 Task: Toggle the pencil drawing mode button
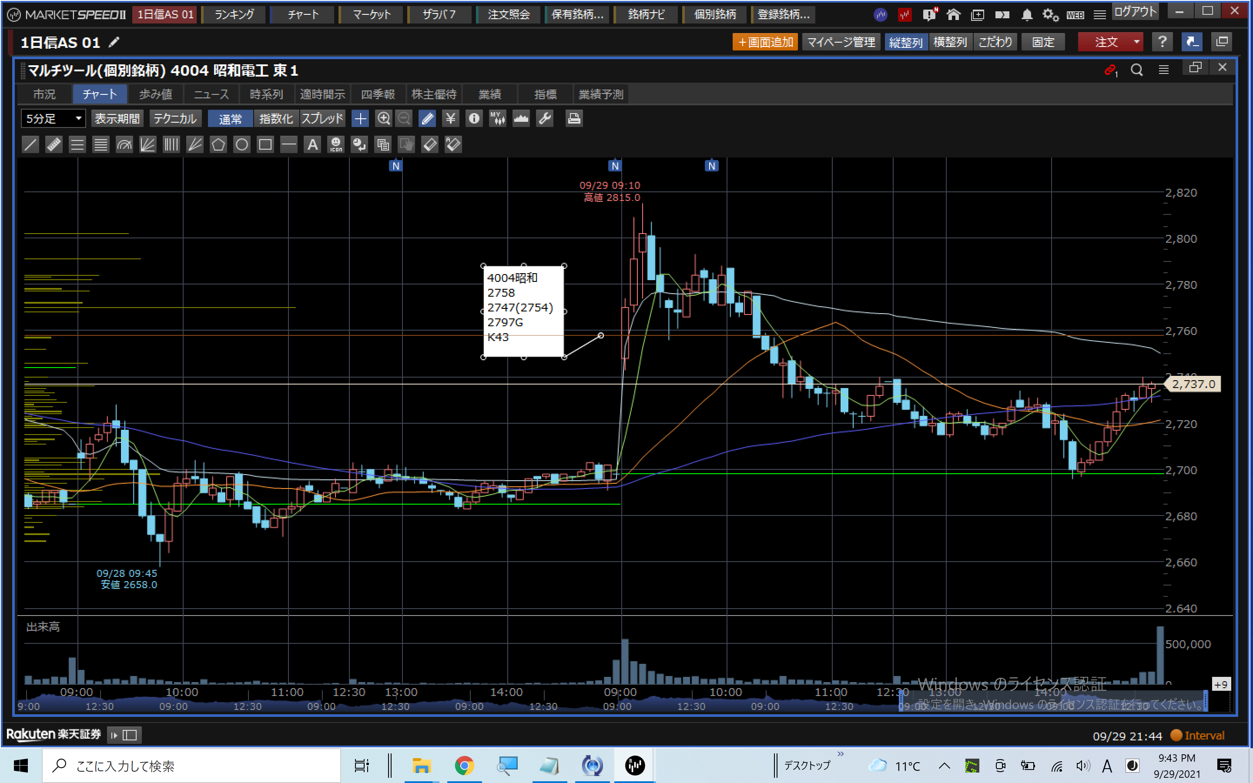coord(427,119)
